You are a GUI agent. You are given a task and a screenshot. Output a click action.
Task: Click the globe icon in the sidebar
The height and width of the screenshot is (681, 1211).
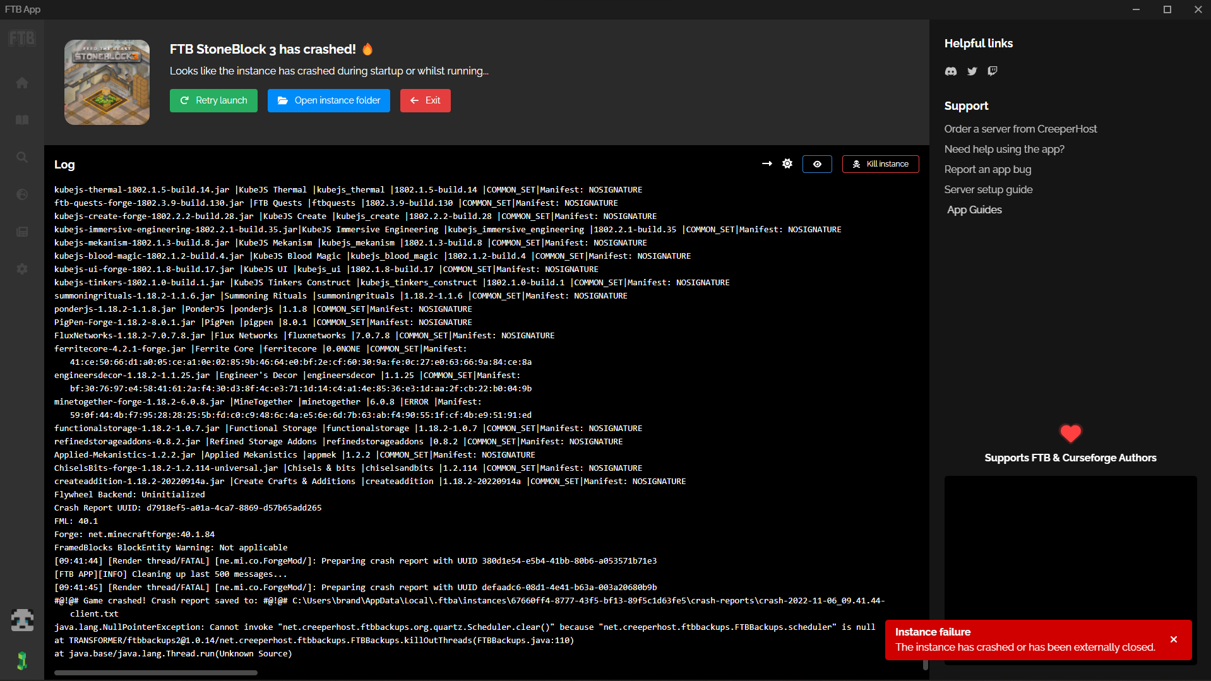pyautogui.click(x=22, y=194)
